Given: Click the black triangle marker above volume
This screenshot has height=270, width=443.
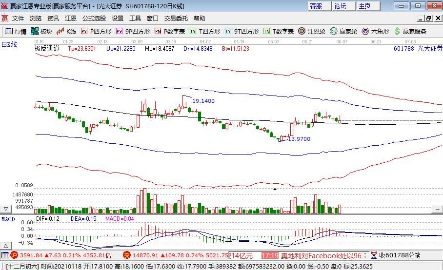Looking at the screenshot, I should (x=275, y=189).
